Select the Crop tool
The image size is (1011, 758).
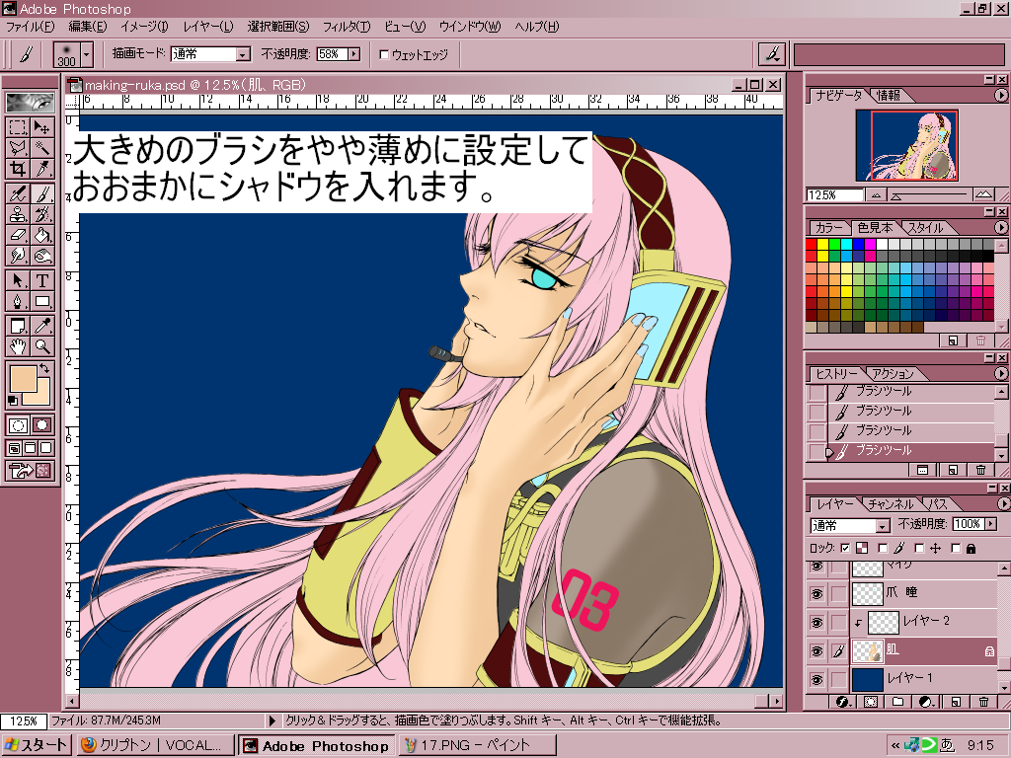[18, 169]
